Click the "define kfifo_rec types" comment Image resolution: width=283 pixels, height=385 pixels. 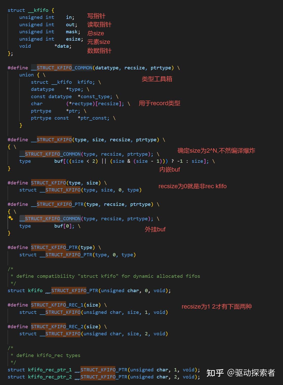pos(46,355)
